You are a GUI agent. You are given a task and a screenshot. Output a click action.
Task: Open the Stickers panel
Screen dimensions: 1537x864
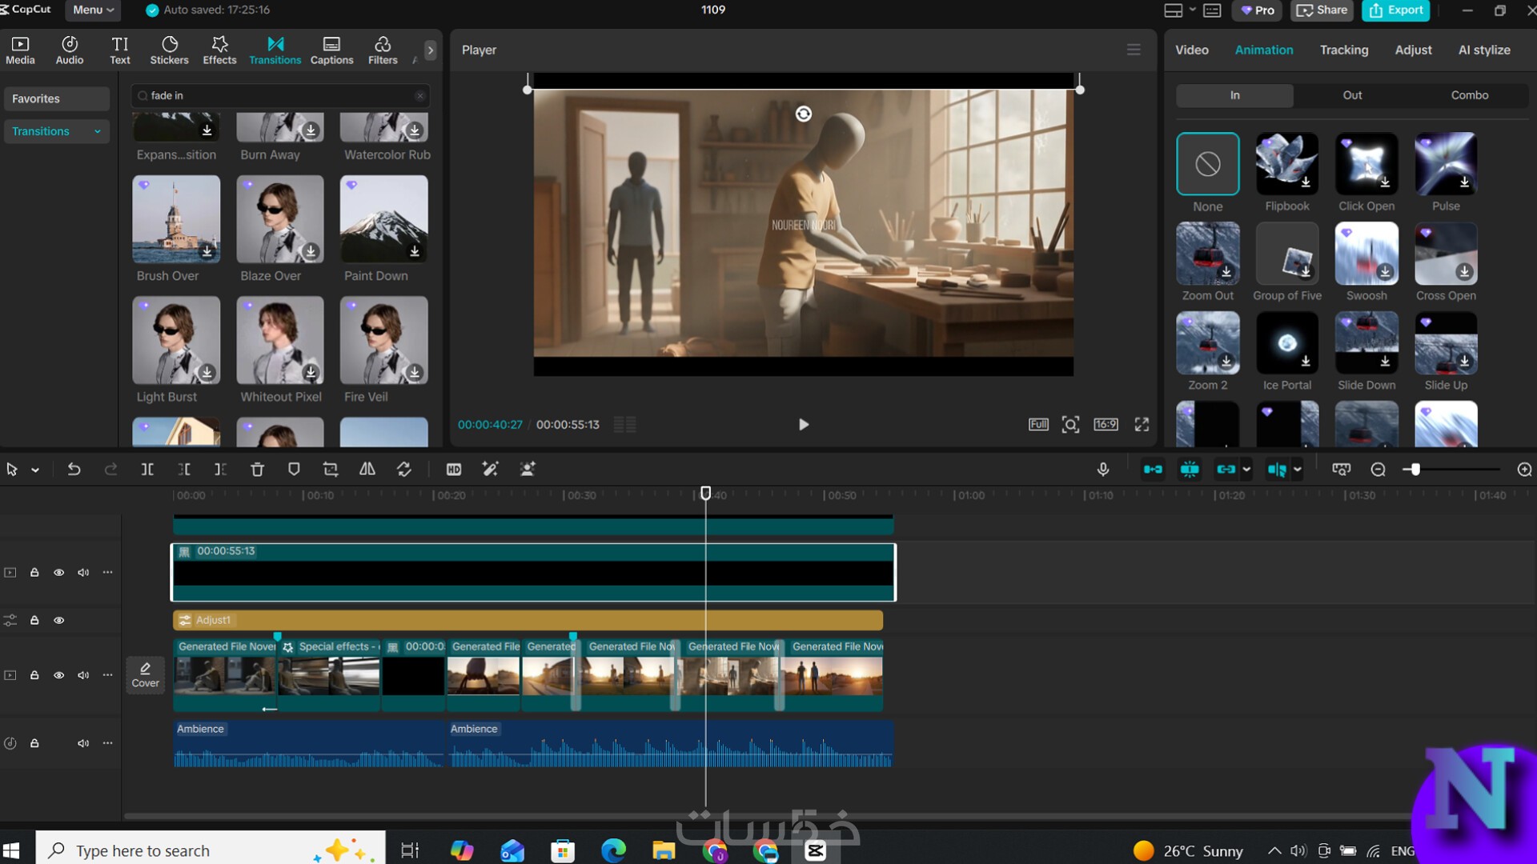(x=169, y=50)
